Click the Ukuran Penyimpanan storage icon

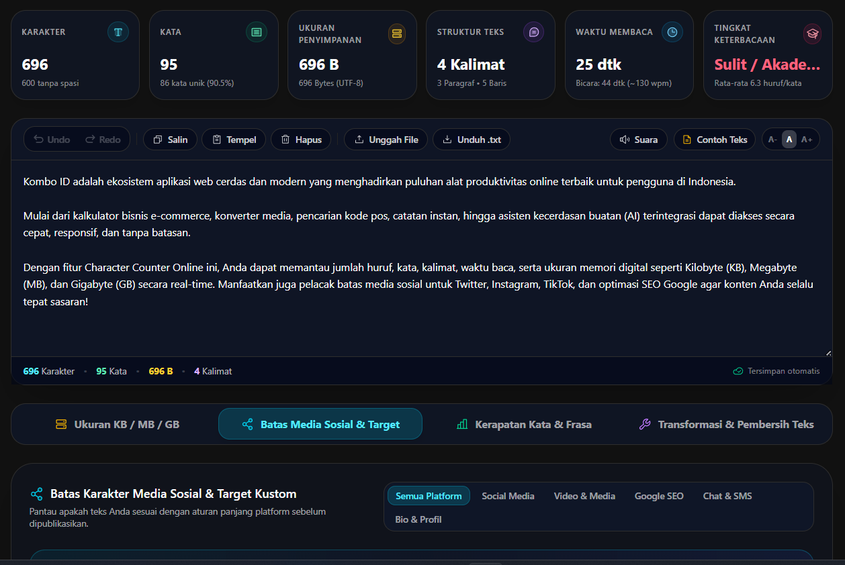(397, 34)
